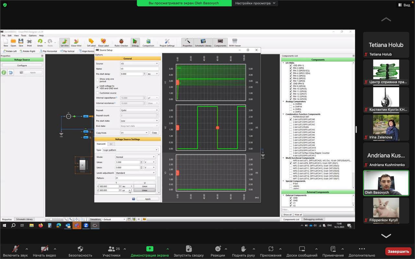This screenshot has height=259, width=415.
Task: Open the Repeat dropdown set to Cyclic
Action: coord(139,110)
